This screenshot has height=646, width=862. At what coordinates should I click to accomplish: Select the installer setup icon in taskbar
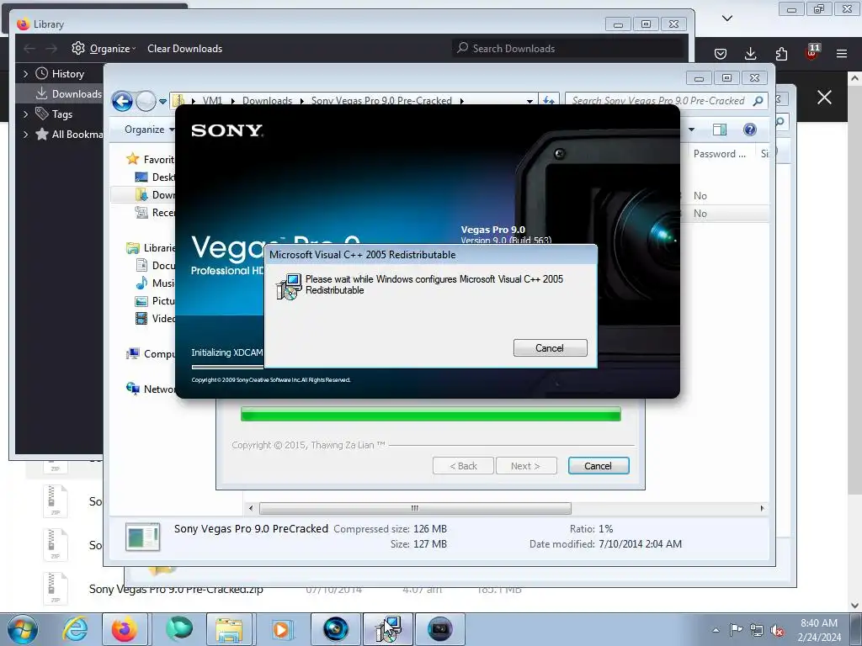[387, 629]
